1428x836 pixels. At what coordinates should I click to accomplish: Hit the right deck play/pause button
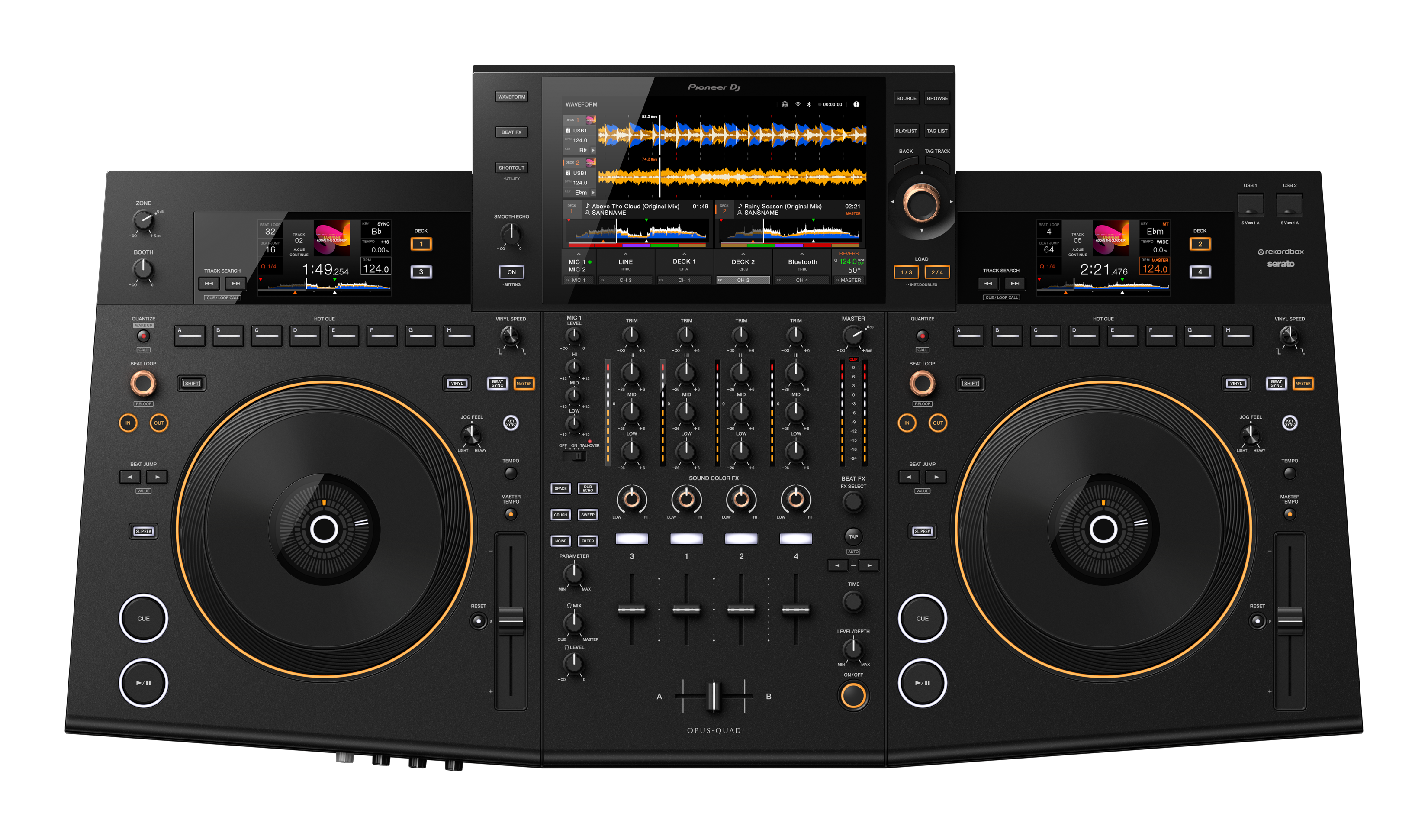click(x=922, y=682)
